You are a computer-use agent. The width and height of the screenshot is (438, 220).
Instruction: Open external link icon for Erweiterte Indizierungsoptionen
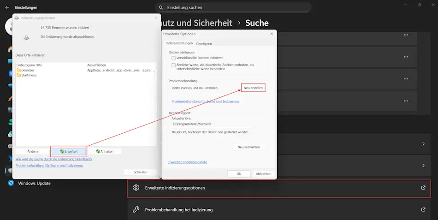[x=423, y=188]
